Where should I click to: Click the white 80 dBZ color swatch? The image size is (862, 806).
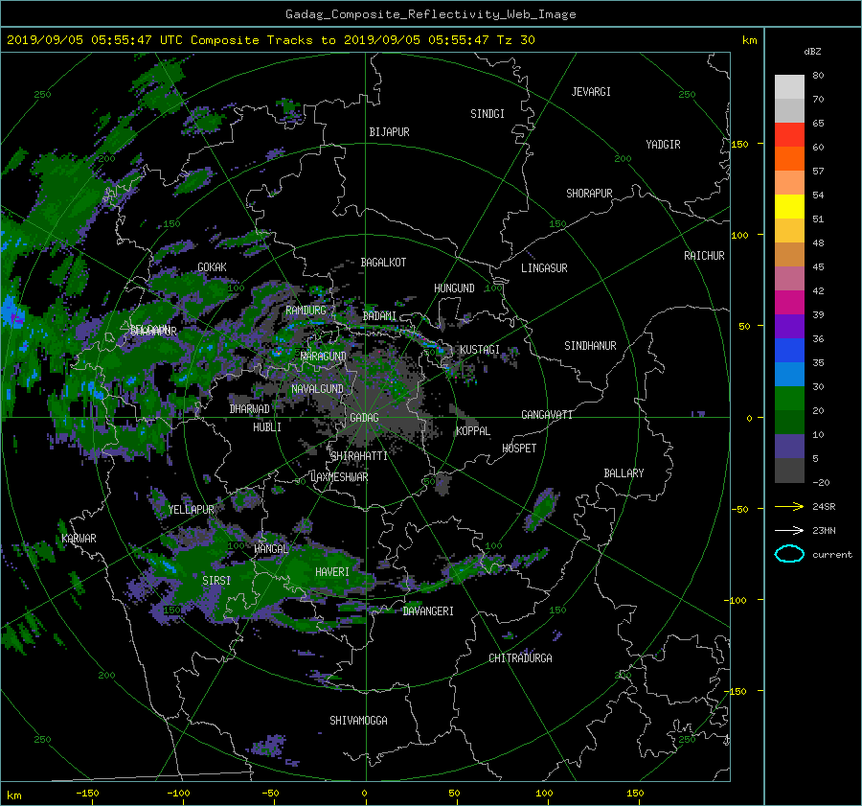[x=789, y=86]
